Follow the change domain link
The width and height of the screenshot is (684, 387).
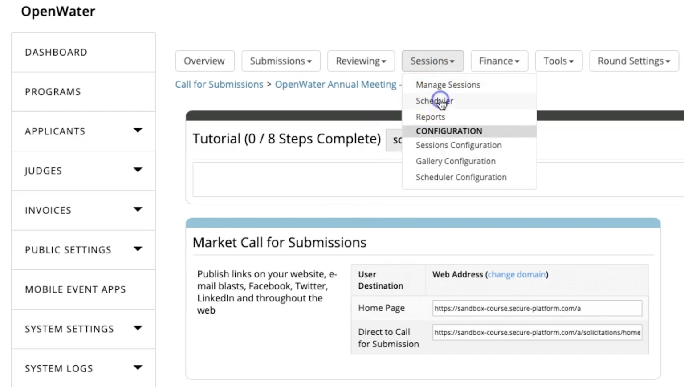[517, 274]
